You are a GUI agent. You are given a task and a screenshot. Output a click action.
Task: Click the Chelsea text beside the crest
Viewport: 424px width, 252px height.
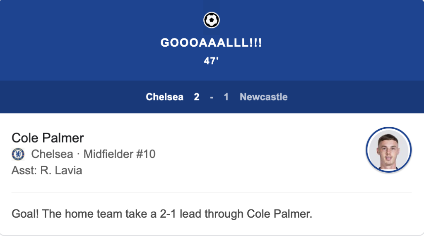pyautogui.click(x=52, y=155)
